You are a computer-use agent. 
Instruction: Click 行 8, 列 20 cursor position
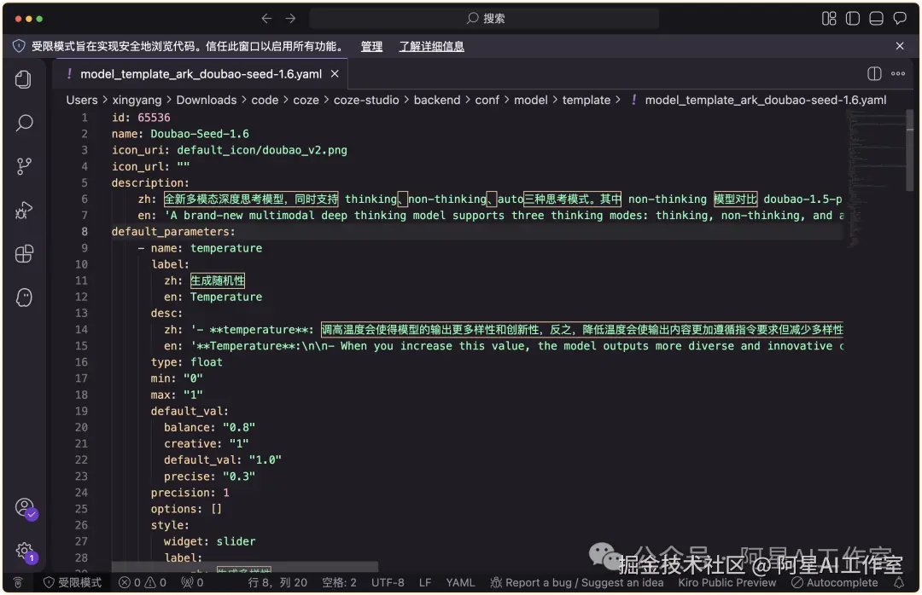[277, 583]
